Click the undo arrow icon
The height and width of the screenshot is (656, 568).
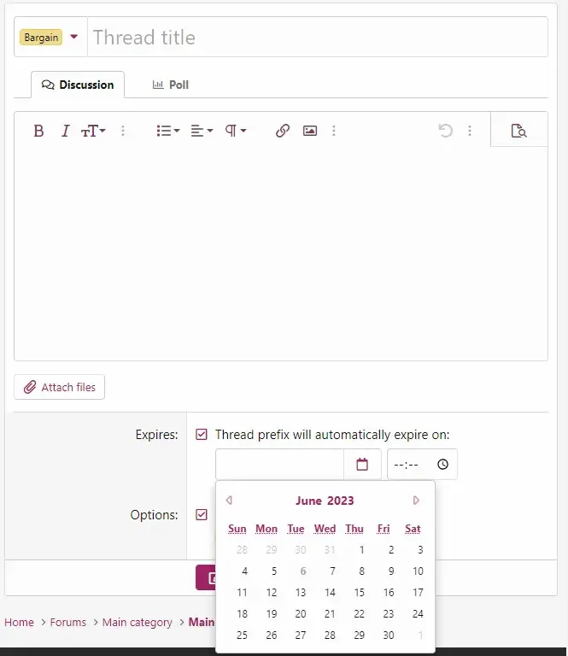pos(445,131)
